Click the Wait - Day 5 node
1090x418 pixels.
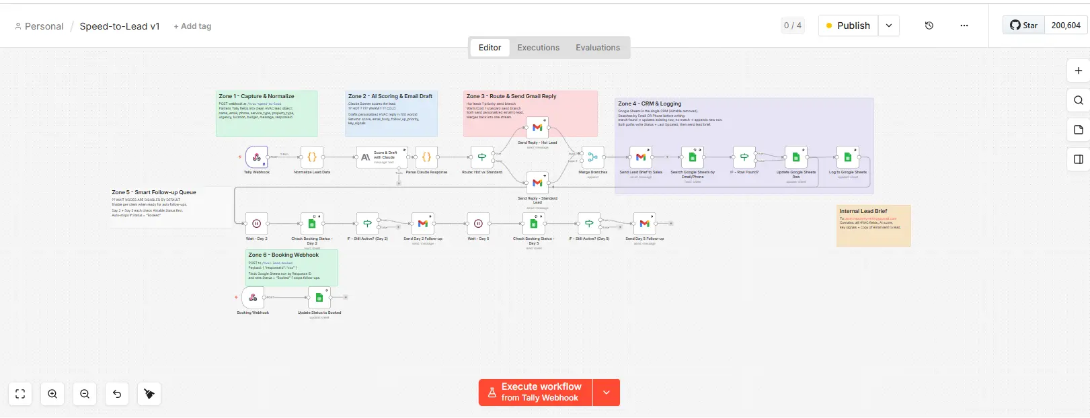pos(478,224)
